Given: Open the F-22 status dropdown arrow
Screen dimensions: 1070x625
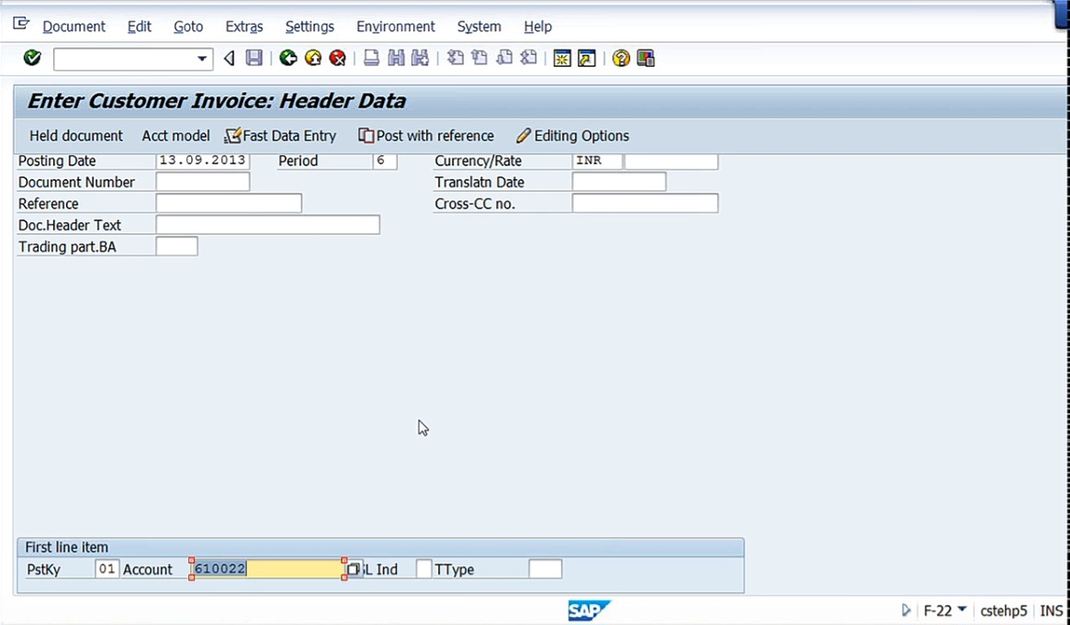Looking at the screenshot, I should pos(963,609).
